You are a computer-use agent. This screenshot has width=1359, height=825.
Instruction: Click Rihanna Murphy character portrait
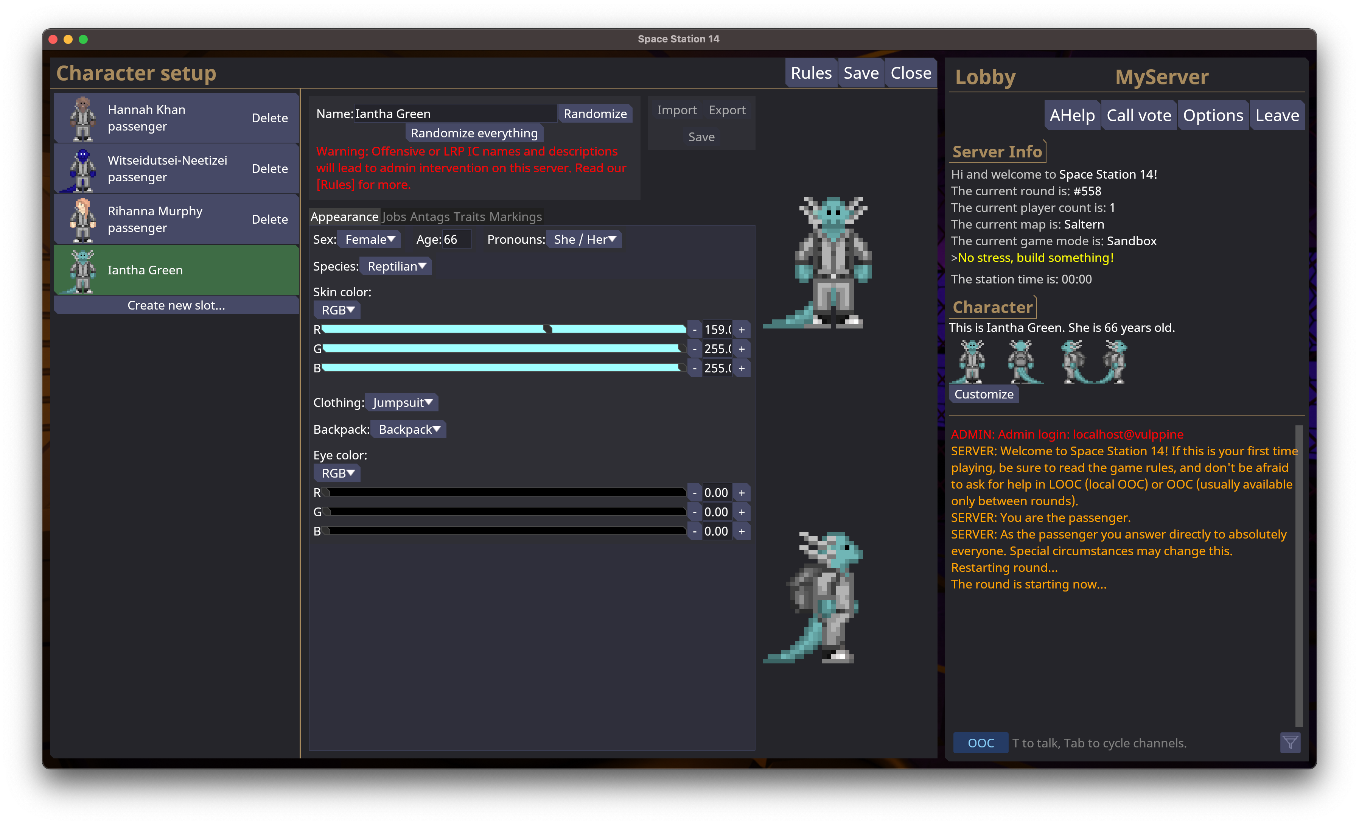[x=83, y=219]
